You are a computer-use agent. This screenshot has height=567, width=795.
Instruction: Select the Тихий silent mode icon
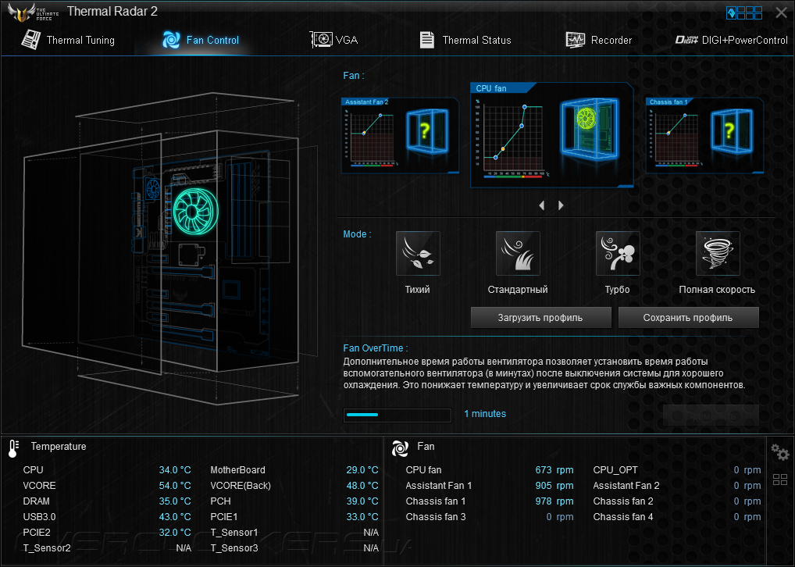[x=418, y=254]
